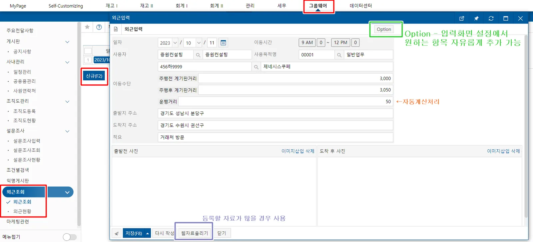Screen dimensions: 533x242
Task: Open the date calendar picker icon
Action: tap(223, 43)
